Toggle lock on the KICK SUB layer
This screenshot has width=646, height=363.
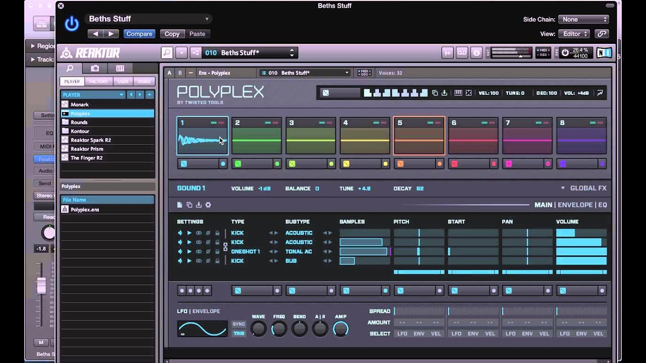218,261
